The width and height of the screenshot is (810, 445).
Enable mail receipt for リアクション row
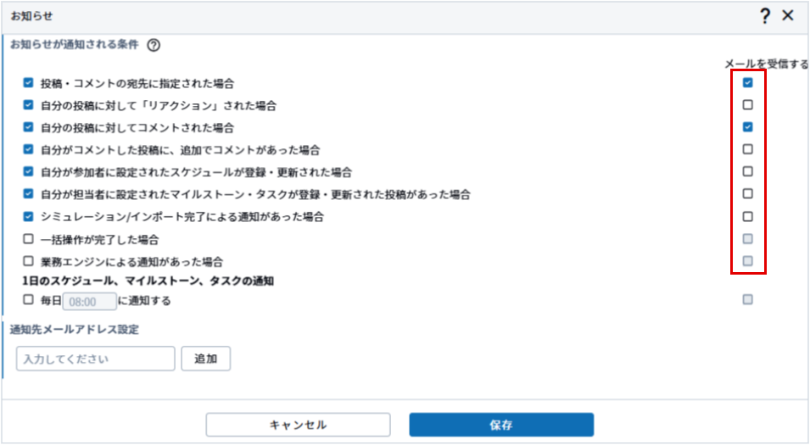(x=747, y=105)
